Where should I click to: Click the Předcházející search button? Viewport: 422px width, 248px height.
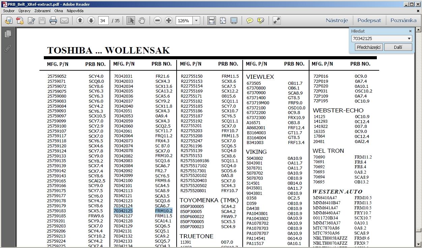[x=369, y=47]
